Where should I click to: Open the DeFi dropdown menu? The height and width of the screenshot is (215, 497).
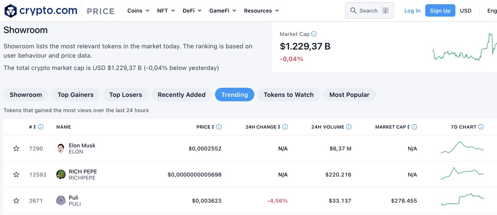192,11
